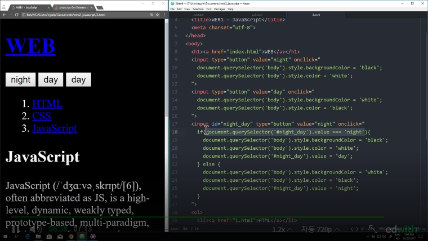Viewport: 428px width, 241px height.
Task: Click the middle 'day' button
Action: pos(51,80)
